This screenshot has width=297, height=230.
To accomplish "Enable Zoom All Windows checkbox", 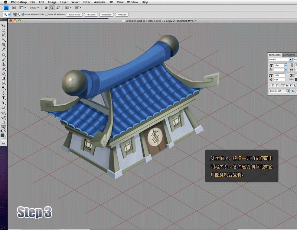I will (x=47, y=15).
